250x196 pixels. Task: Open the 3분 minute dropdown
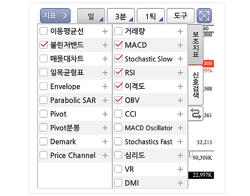121,16
